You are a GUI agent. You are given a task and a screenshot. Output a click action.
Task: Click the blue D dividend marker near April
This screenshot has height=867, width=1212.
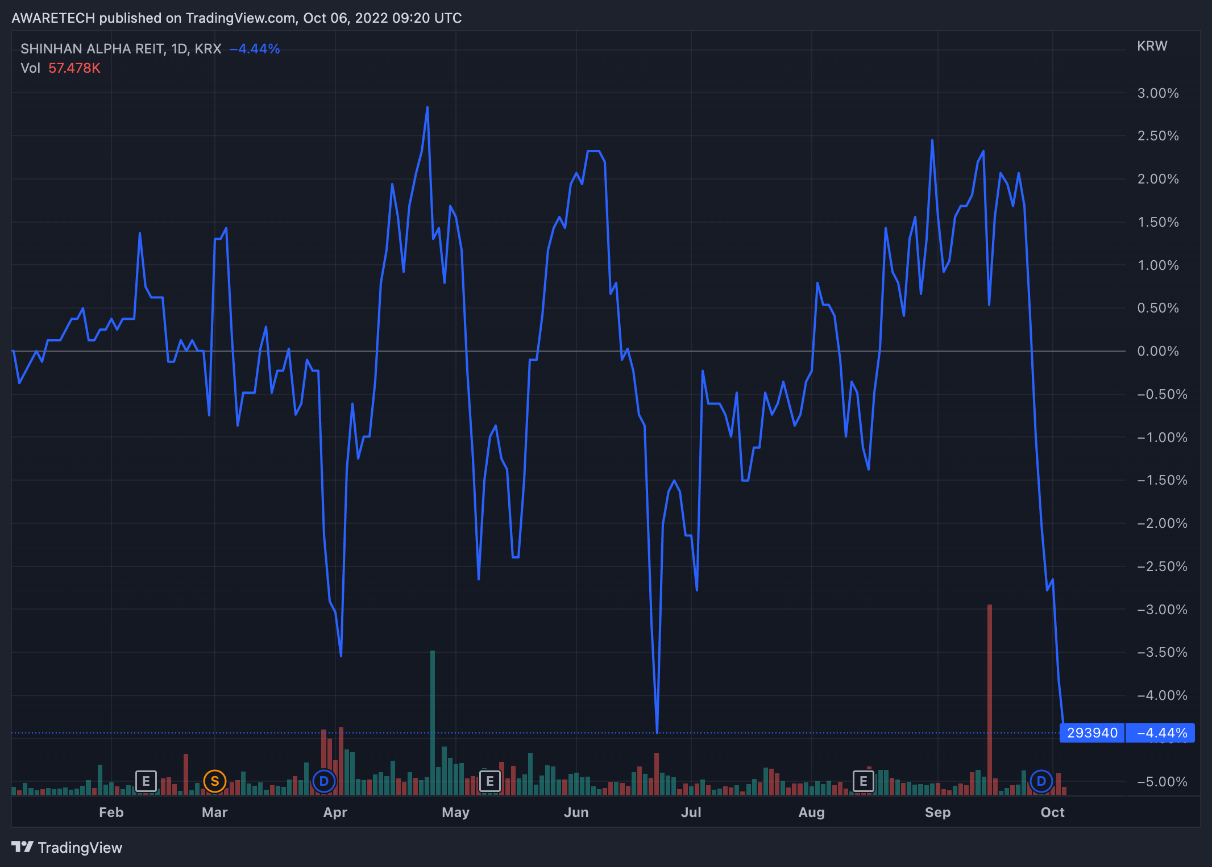tap(324, 781)
